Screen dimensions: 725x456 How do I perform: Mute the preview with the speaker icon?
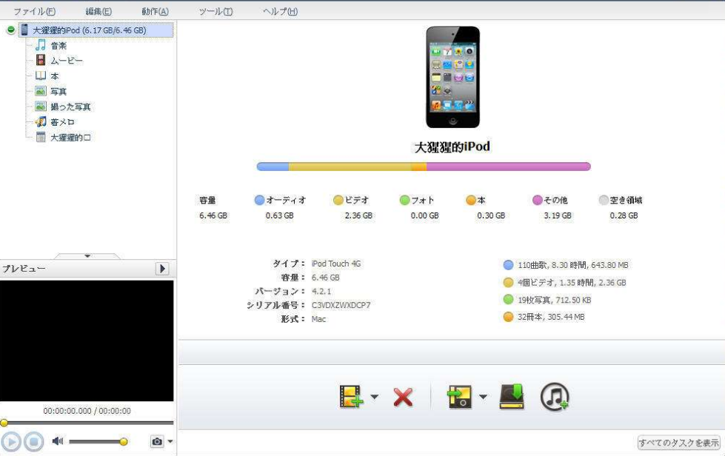58,441
